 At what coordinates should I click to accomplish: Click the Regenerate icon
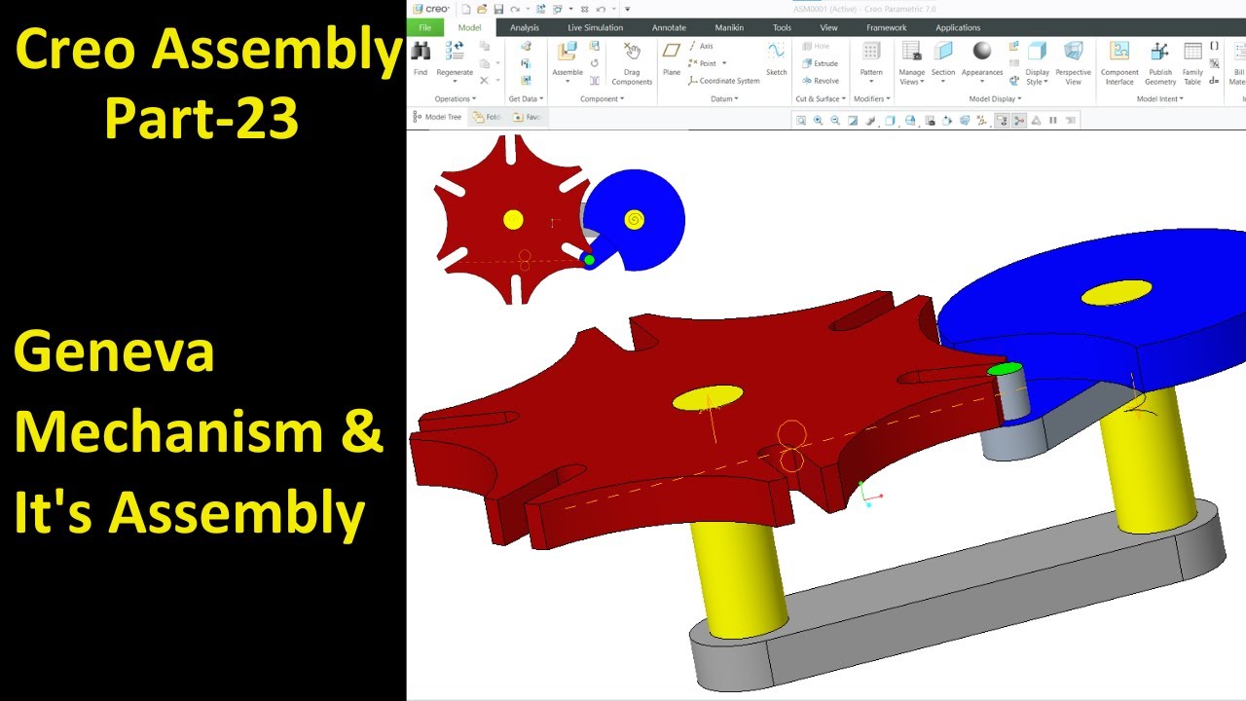pyautogui.click(x=455, y=52)
